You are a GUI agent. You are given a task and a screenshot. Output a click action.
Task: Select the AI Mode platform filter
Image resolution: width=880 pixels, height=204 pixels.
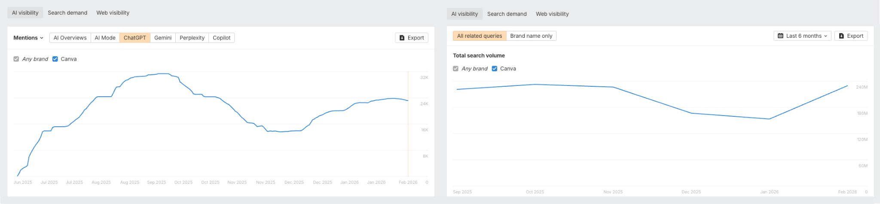click(x=105, y=38)
